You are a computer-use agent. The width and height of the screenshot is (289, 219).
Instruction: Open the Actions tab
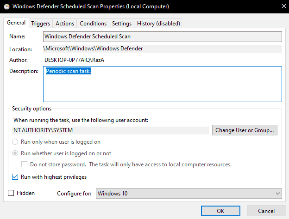click(65, 24)
